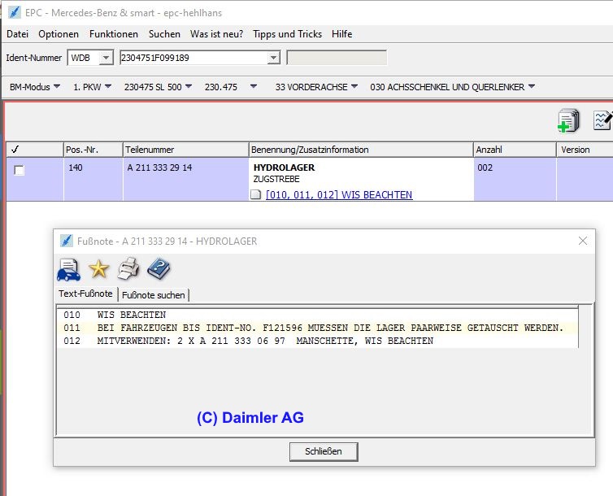This screenshot has height=496, width=613.
Task: Click the footnote note icon beside WIS BEACHTEN link
Action: pyautogui.click(x=255, y=194)
